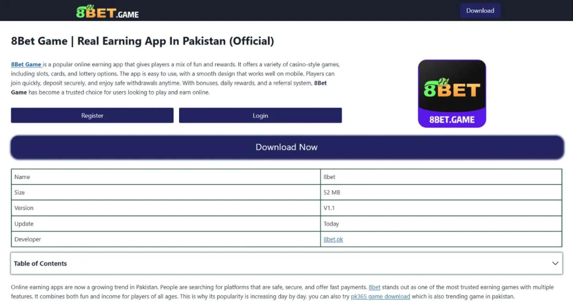Open the 8bet.pk developer link

pos(333,239)
